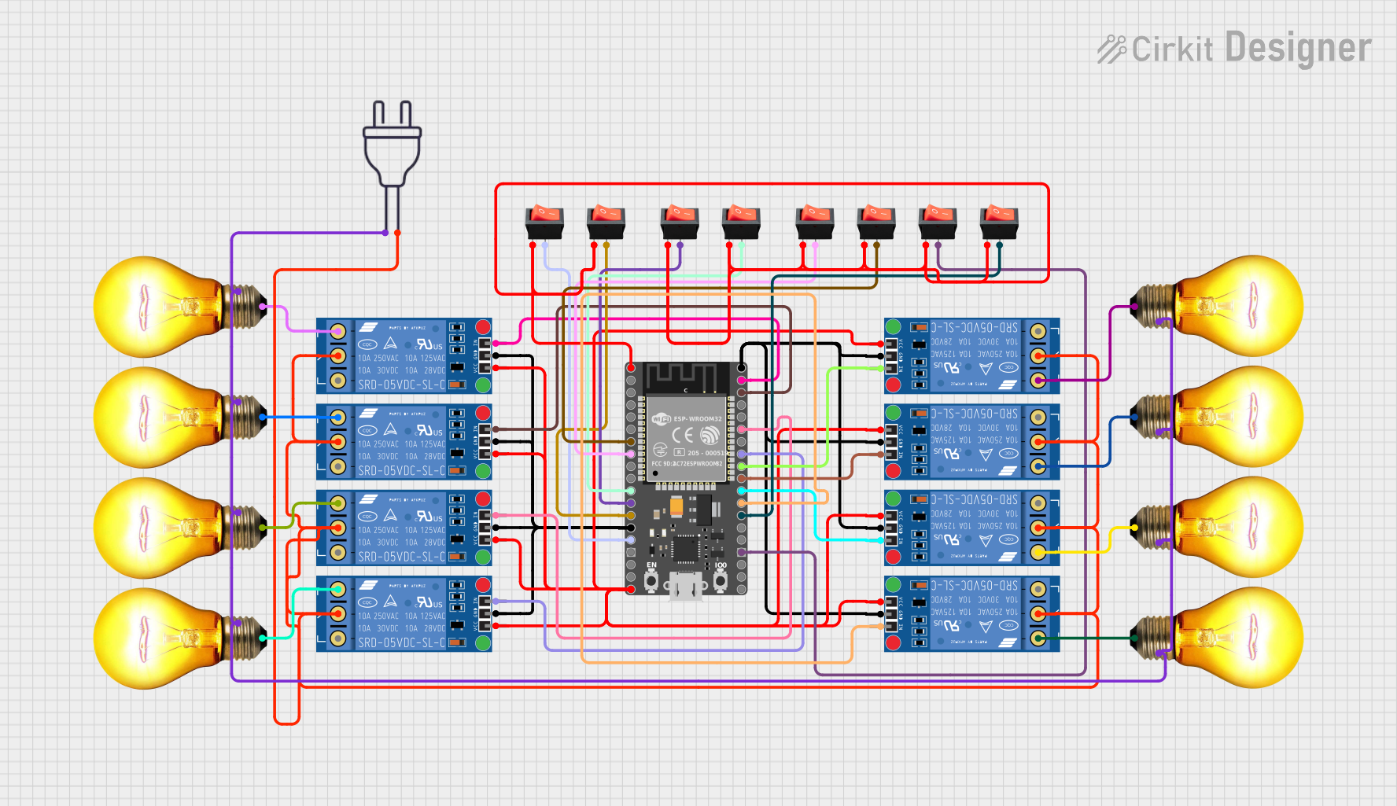1397x806 pixels.
Task: Click the IO0 boot button on ESP32
Action: pyautogui.click(x=721, y=581)
